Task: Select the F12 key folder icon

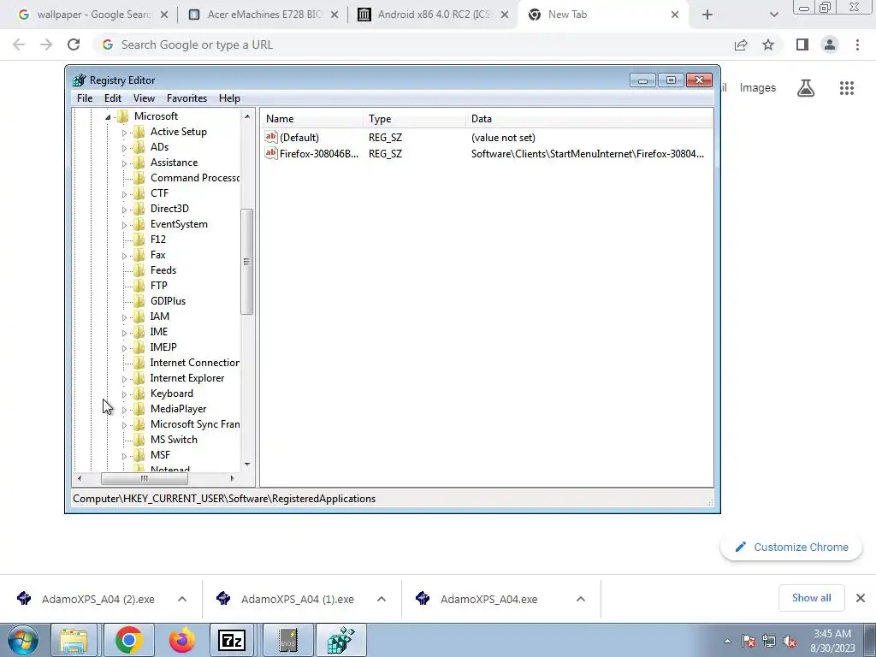Action: tap(139, 240)
